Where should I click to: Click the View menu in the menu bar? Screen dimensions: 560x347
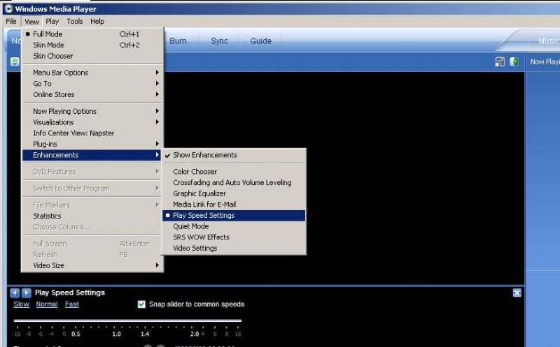31,22
